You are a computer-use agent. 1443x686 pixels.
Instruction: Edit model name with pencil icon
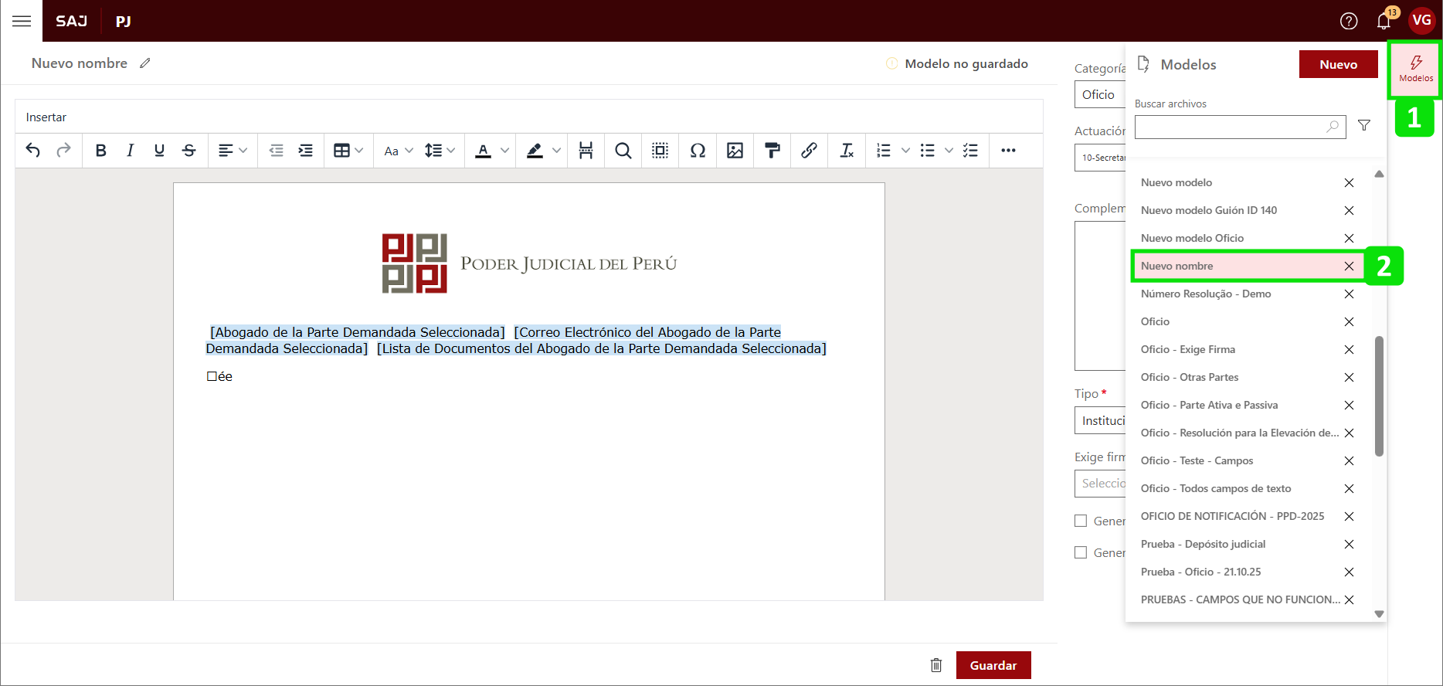point(144,63)
